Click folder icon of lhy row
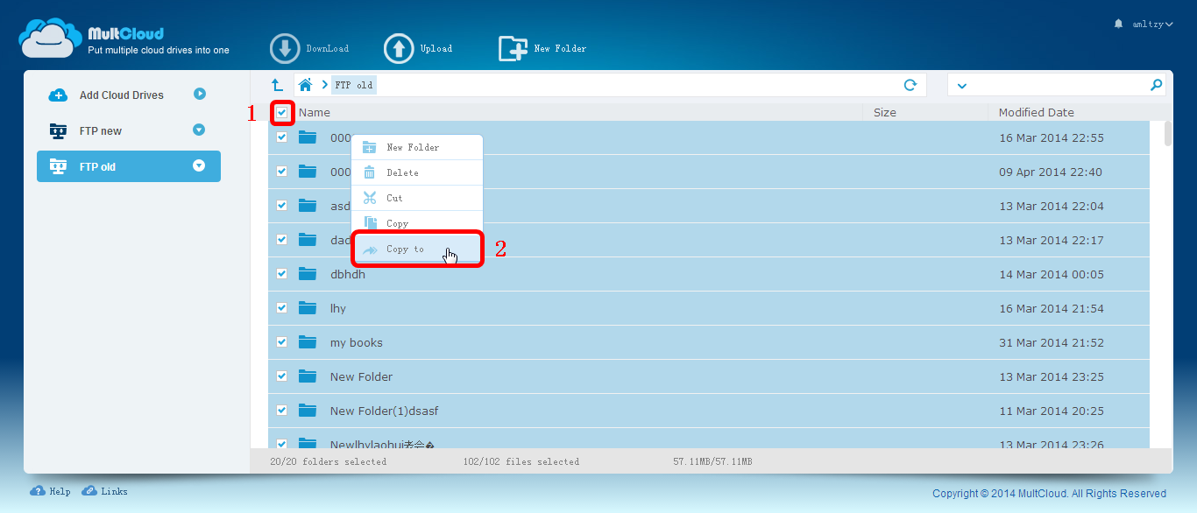This screenshot has height=513, width=1197. (x=307, y=308)
